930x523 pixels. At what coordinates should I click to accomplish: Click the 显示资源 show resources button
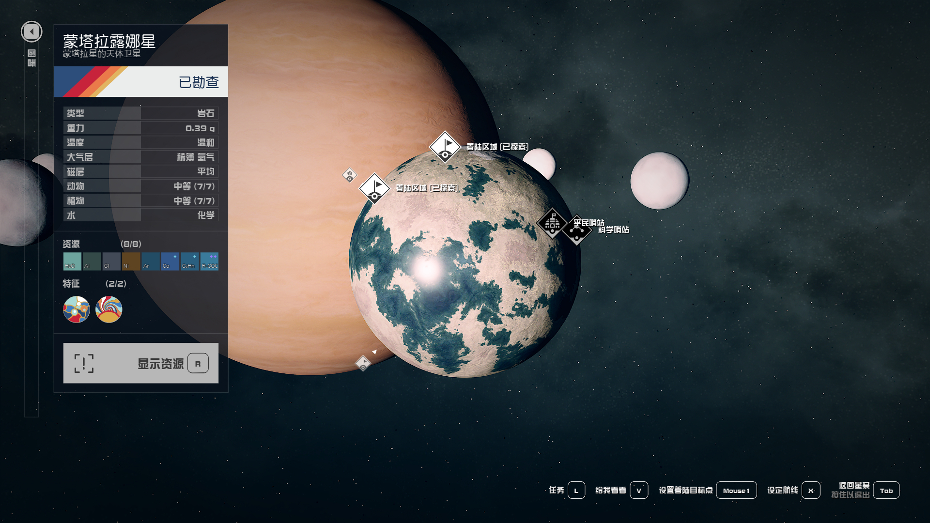tap(141, 363)
